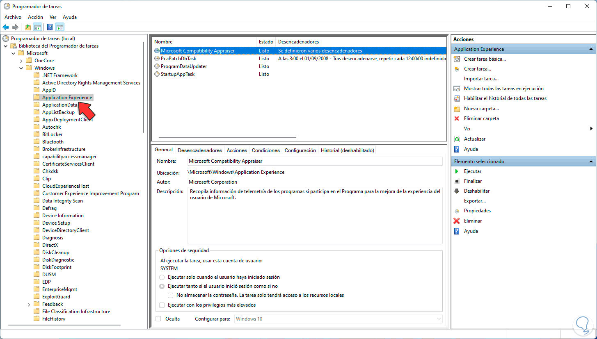597x339 pixels.
Task: Toggle 'No almacenar la contraseña' checkbox
Action: 171,295
